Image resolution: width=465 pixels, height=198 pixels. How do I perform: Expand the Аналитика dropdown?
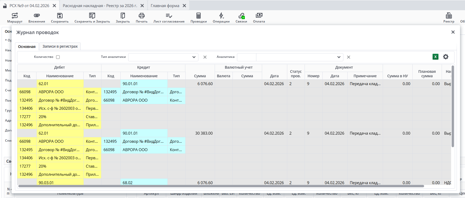pyautogui.click(x=339, y=57)
